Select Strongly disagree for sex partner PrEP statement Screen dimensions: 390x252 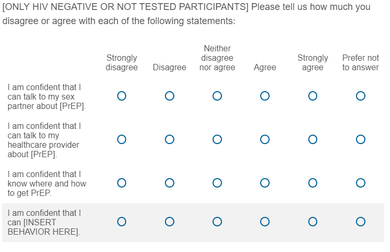(121, 96)
